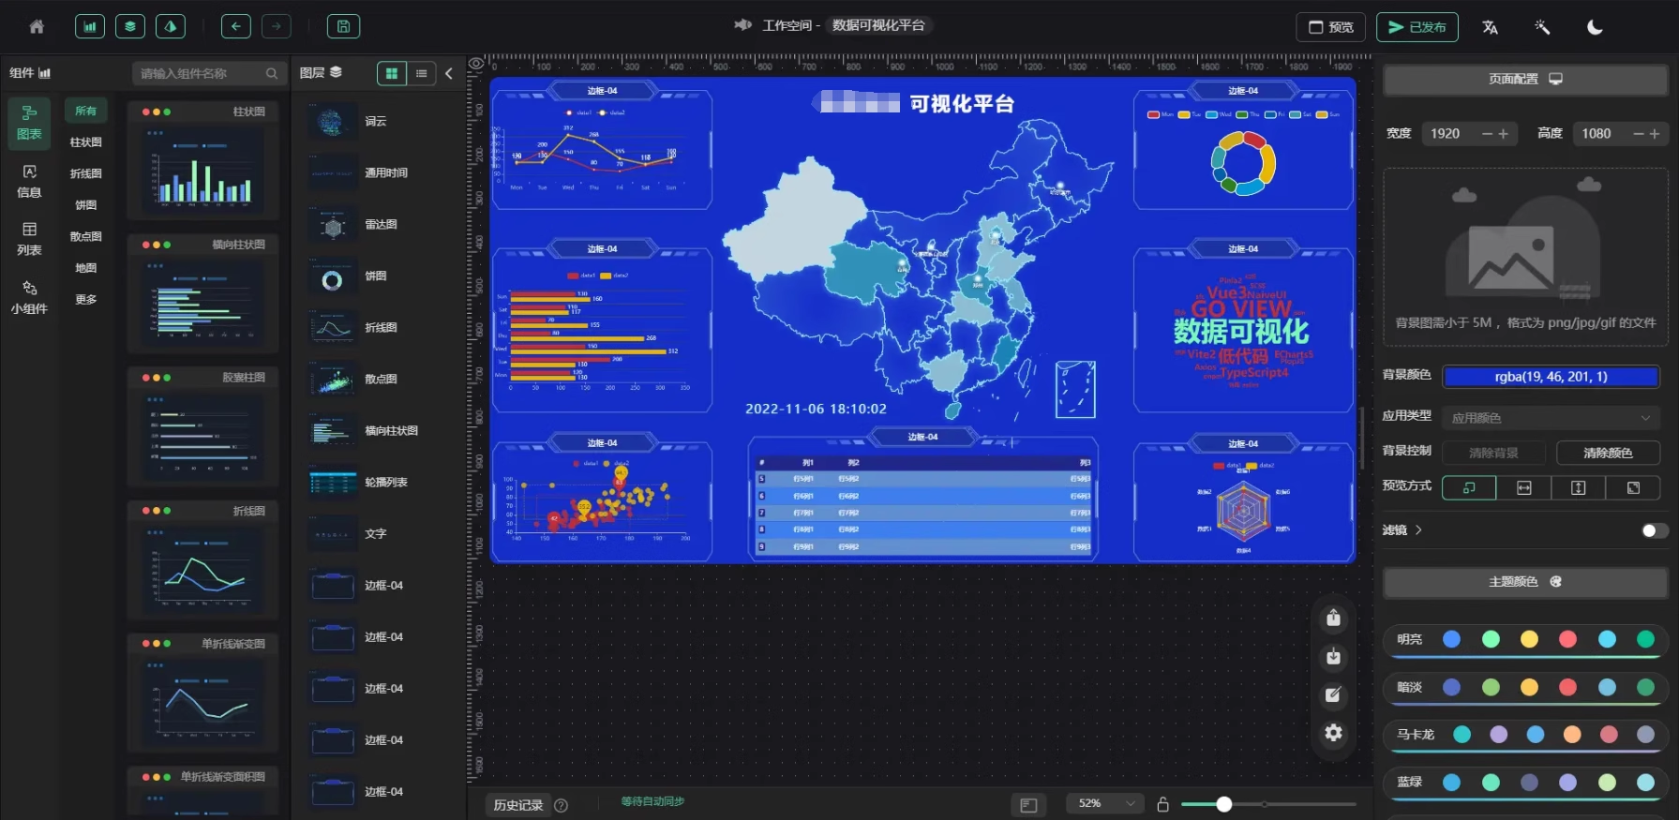Collapse the layers panel with chevron
The image size is (1679, 820).
(x=449, y=73)
